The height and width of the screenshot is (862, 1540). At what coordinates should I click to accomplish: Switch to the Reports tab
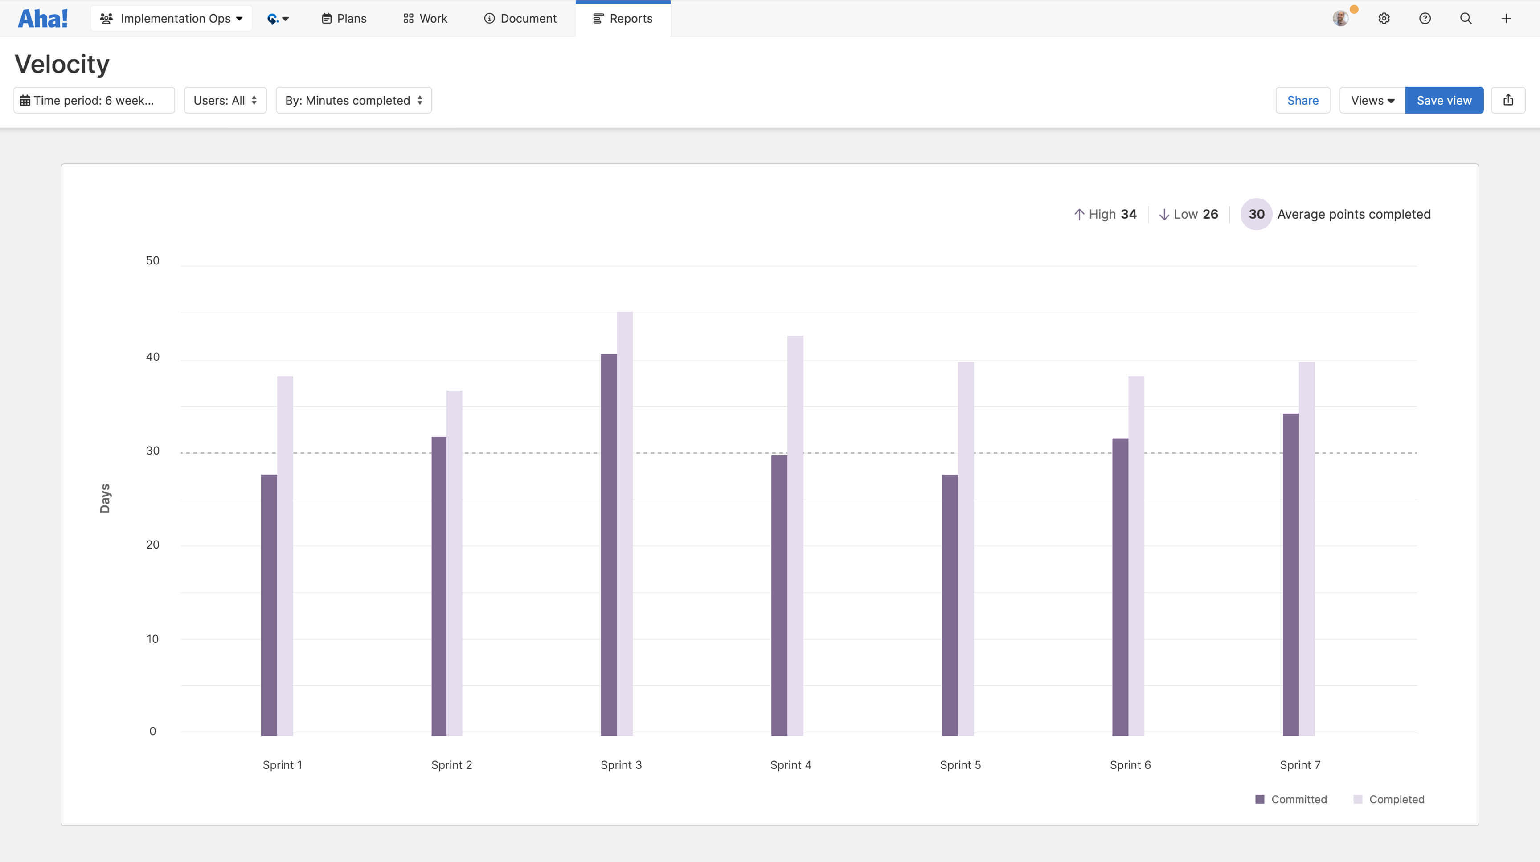[623, 19]
